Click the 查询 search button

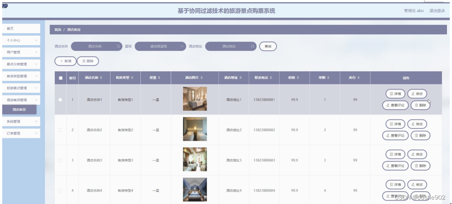tap(268, 46)
